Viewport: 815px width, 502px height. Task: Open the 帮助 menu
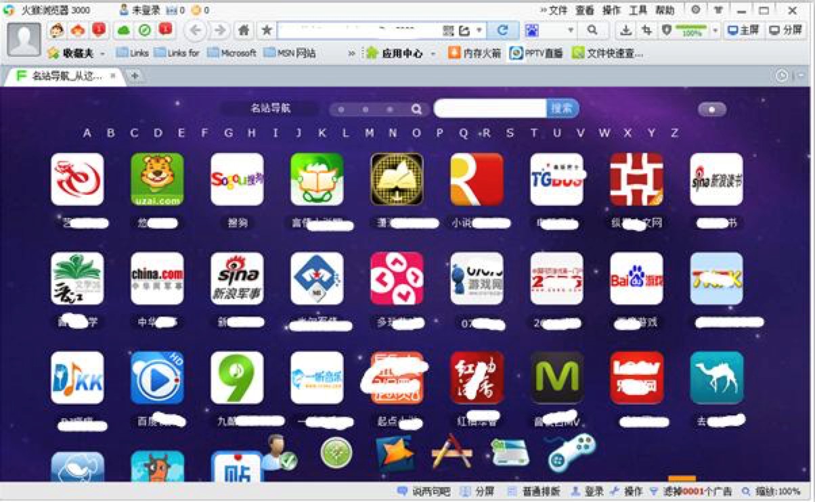(x=665, y=10)
